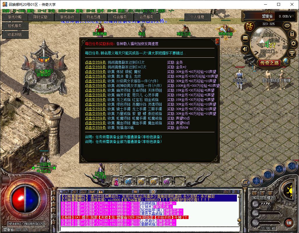Use the yellow scroll in quick slot 3

[x=141, y=181]
